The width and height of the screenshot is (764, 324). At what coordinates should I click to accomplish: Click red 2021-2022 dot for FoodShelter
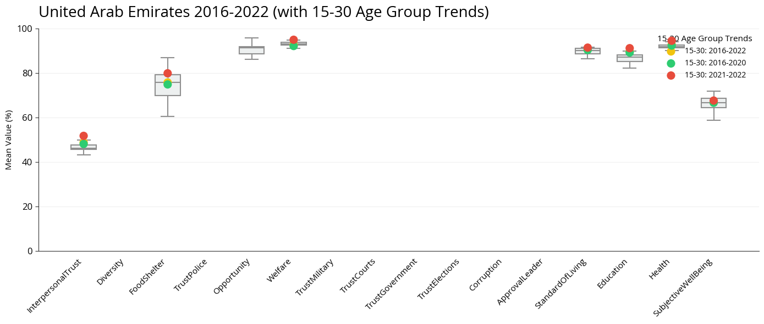click(x=168, y=73)
